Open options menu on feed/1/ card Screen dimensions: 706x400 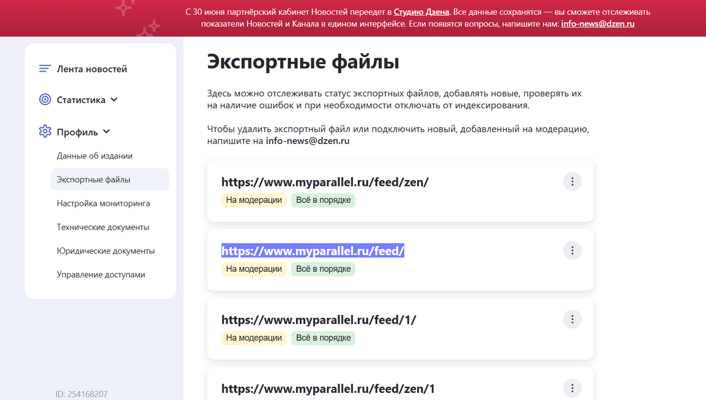point(572,319)
